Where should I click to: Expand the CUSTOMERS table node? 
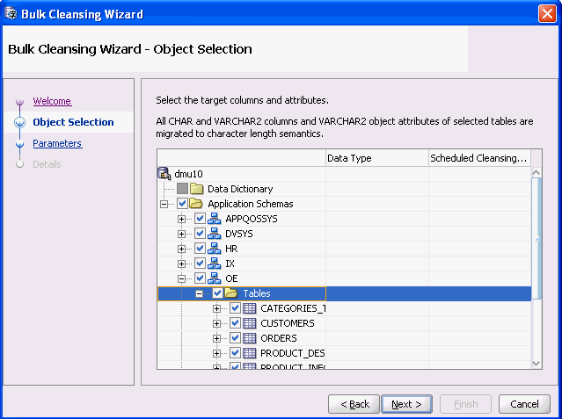(x=217, y=324)
